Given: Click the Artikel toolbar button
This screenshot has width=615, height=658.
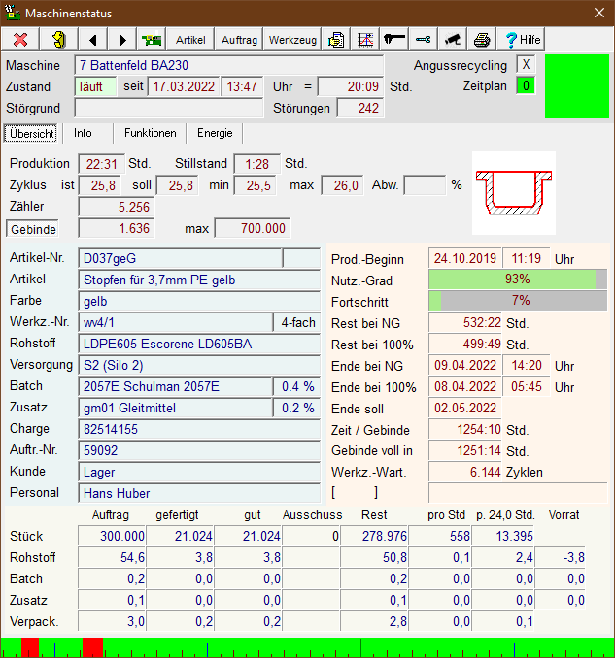Looking at the screenshot, I should click(x=190, y=40).
